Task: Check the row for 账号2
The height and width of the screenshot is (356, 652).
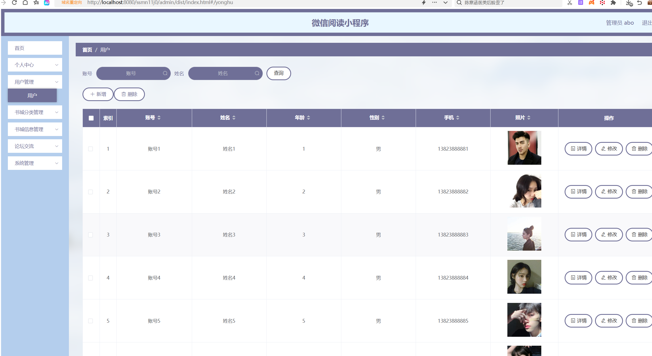Action: (91, 192)
